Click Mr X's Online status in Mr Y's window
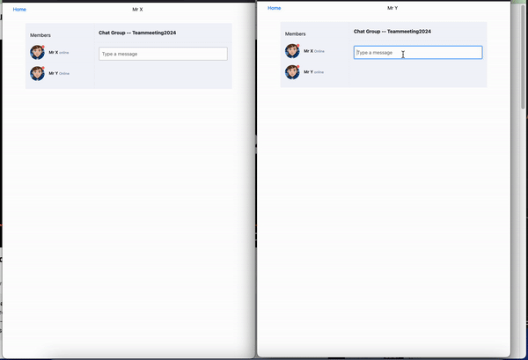528x360 pixels. tap(319, 52)
